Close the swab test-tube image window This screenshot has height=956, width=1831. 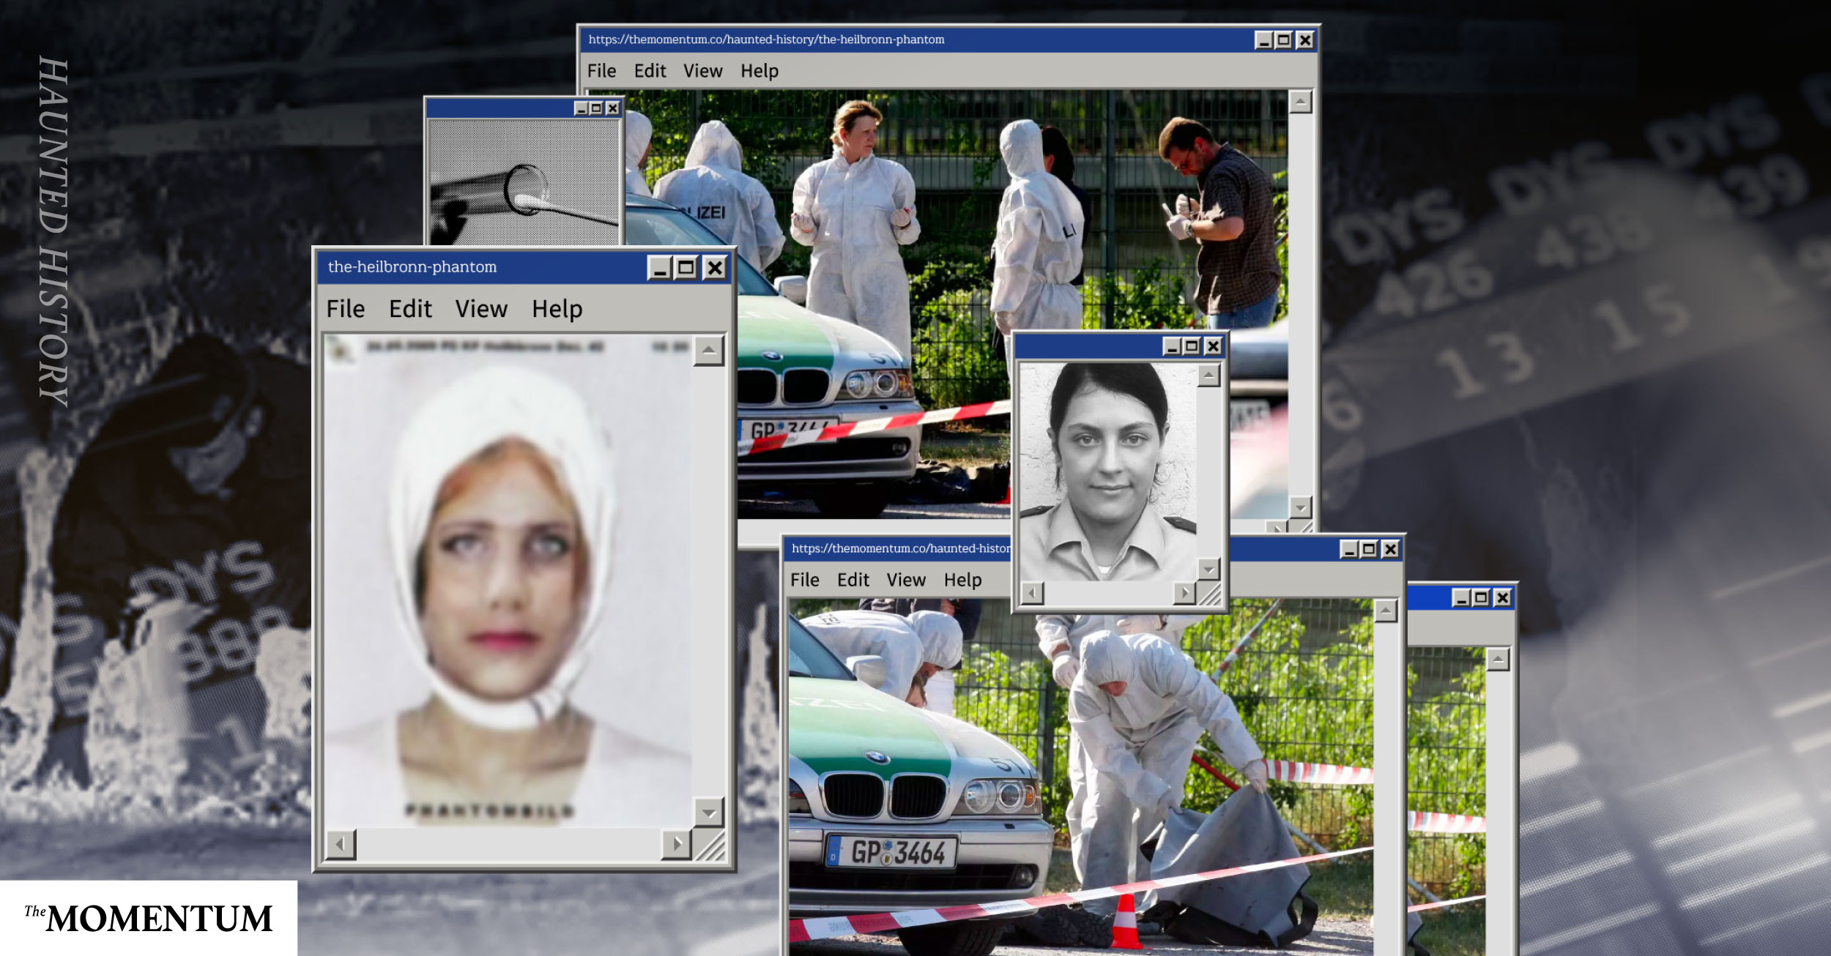point(613,109)
